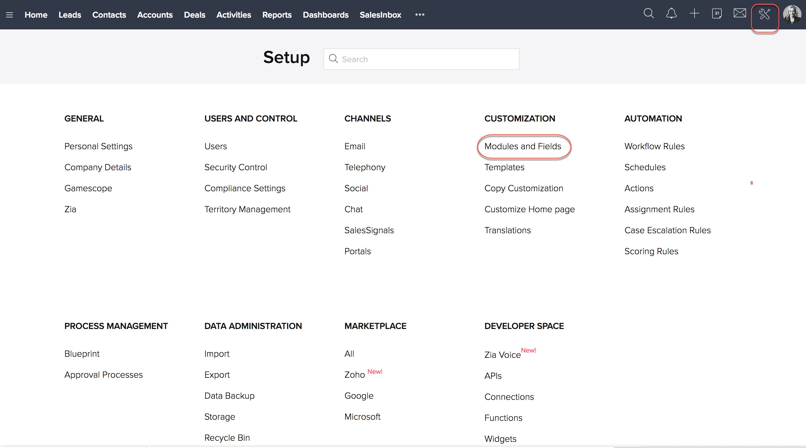Open Workflow Rules settings
The height and width of the screenshot is (448, 806).
click(654, 146)
